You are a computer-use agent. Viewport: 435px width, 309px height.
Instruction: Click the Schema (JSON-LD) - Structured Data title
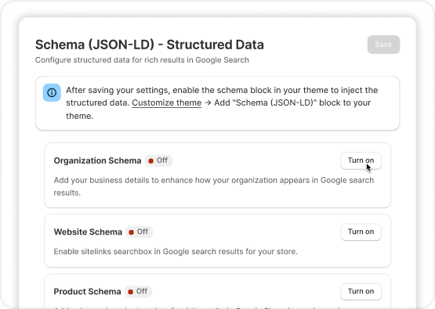tap(150, 45)
